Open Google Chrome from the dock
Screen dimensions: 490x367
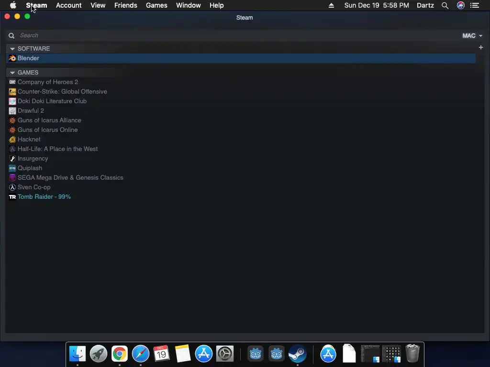119,354
